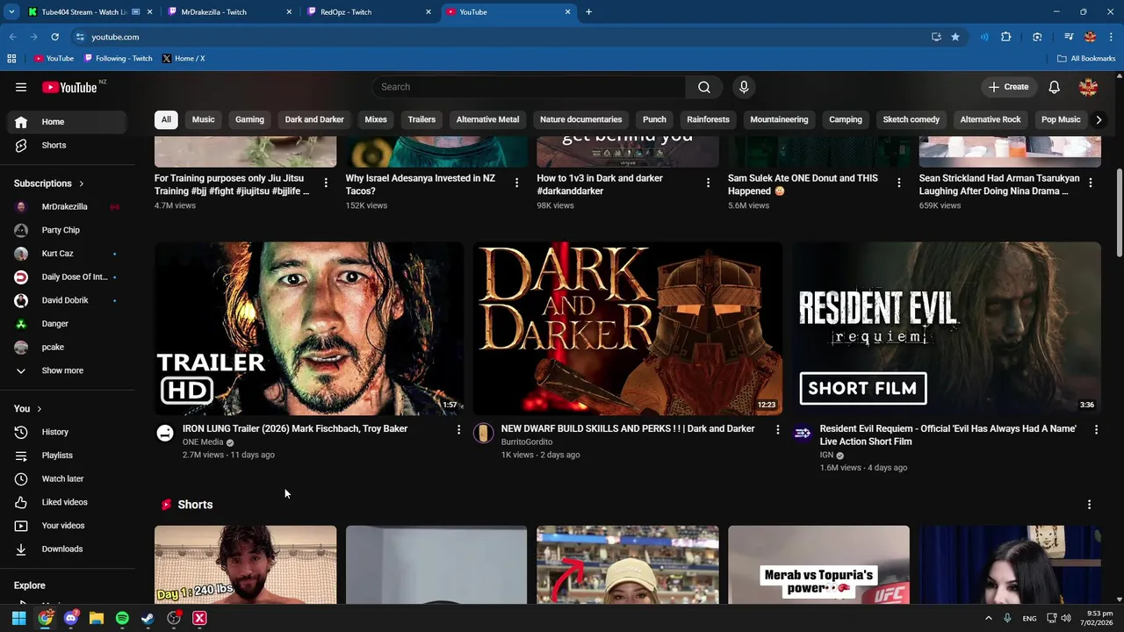Image resolution: width=1124 pixels, height=632 pixels.
Task: Show hidden system tray icons
Action: click(x=988, y=618)
